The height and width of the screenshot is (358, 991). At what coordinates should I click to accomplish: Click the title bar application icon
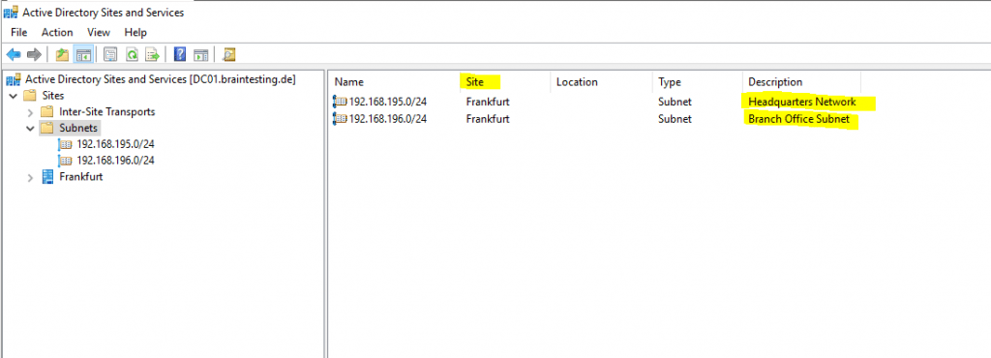tap(11, 12)
